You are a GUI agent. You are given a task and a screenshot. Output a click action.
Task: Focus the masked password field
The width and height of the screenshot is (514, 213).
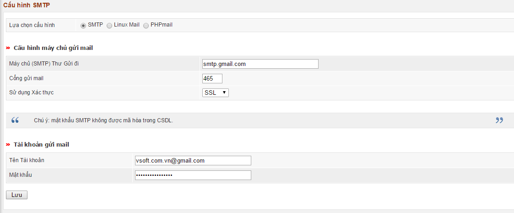[x=193, y=175]
